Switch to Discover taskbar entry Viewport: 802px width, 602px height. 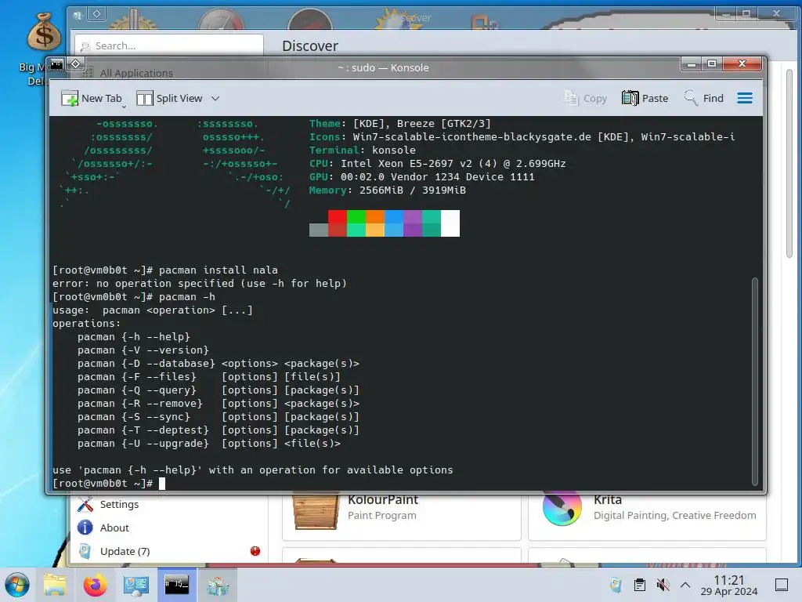(x=217, y=585)
